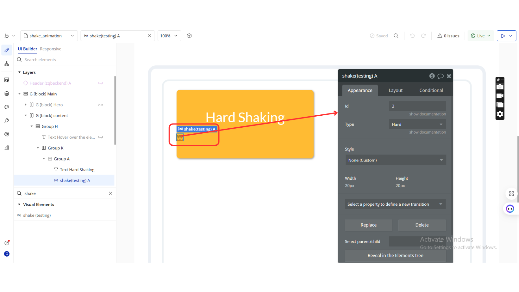Preview the app with play button

pyautogui.click(x=503, y=36)
